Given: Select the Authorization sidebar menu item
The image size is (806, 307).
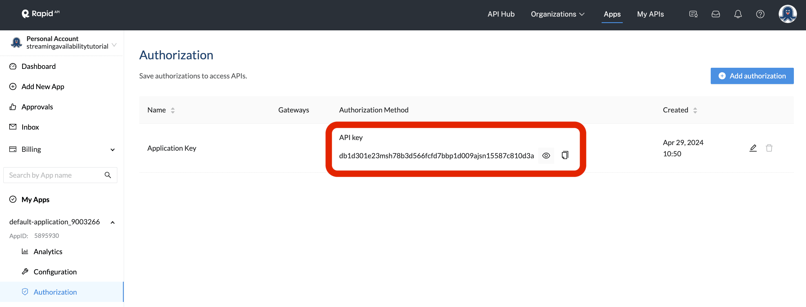Looking at the screenshot, I should click(55, 292).
